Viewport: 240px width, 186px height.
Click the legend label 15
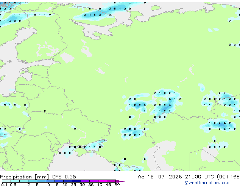click(x=56, y=184)
